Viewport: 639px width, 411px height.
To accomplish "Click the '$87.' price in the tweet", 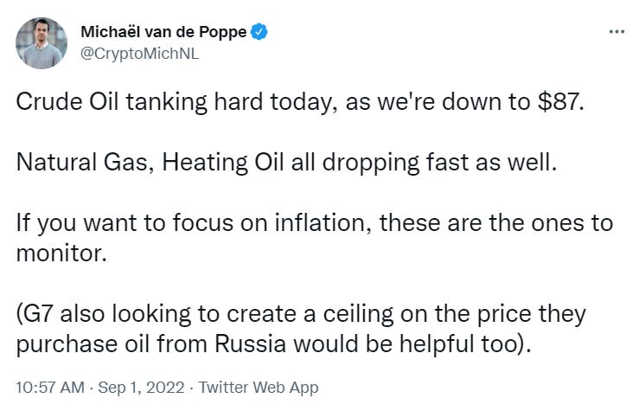I will tap(561, 101).
